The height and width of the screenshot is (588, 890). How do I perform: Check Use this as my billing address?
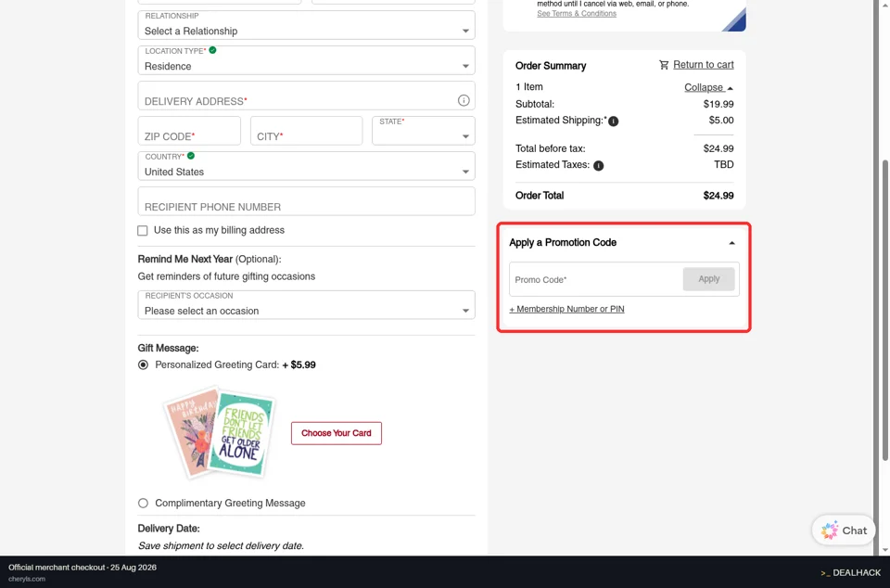(x=143, y=230)
